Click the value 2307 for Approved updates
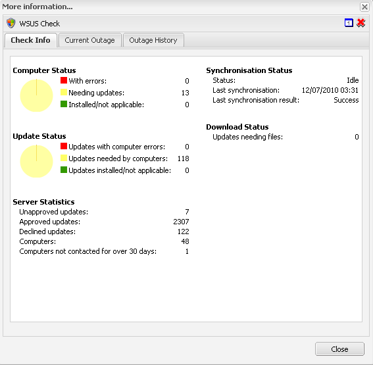 (181, 222)
